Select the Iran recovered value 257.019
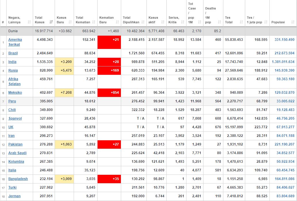 coord(138,136)
